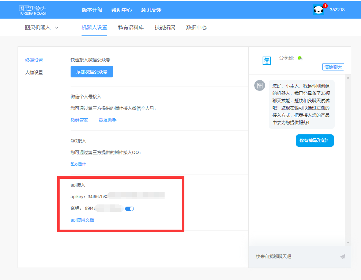The height and width of the screenshot is (280, 361).
Task: Open the panda user avatar
Action: [319, 10]
